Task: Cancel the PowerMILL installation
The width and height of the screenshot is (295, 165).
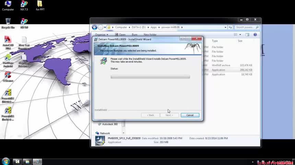Action: (x=190, y=115)
